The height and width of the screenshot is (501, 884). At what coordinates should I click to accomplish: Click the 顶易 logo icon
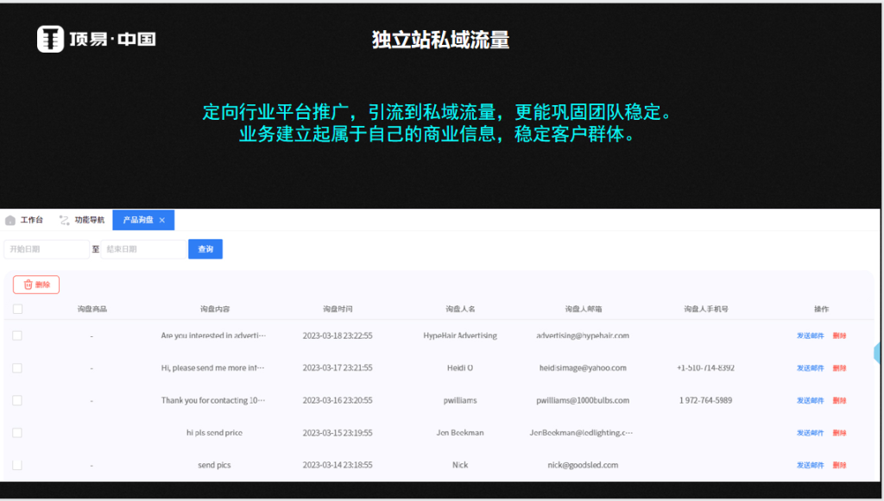(x=51, y=39)
